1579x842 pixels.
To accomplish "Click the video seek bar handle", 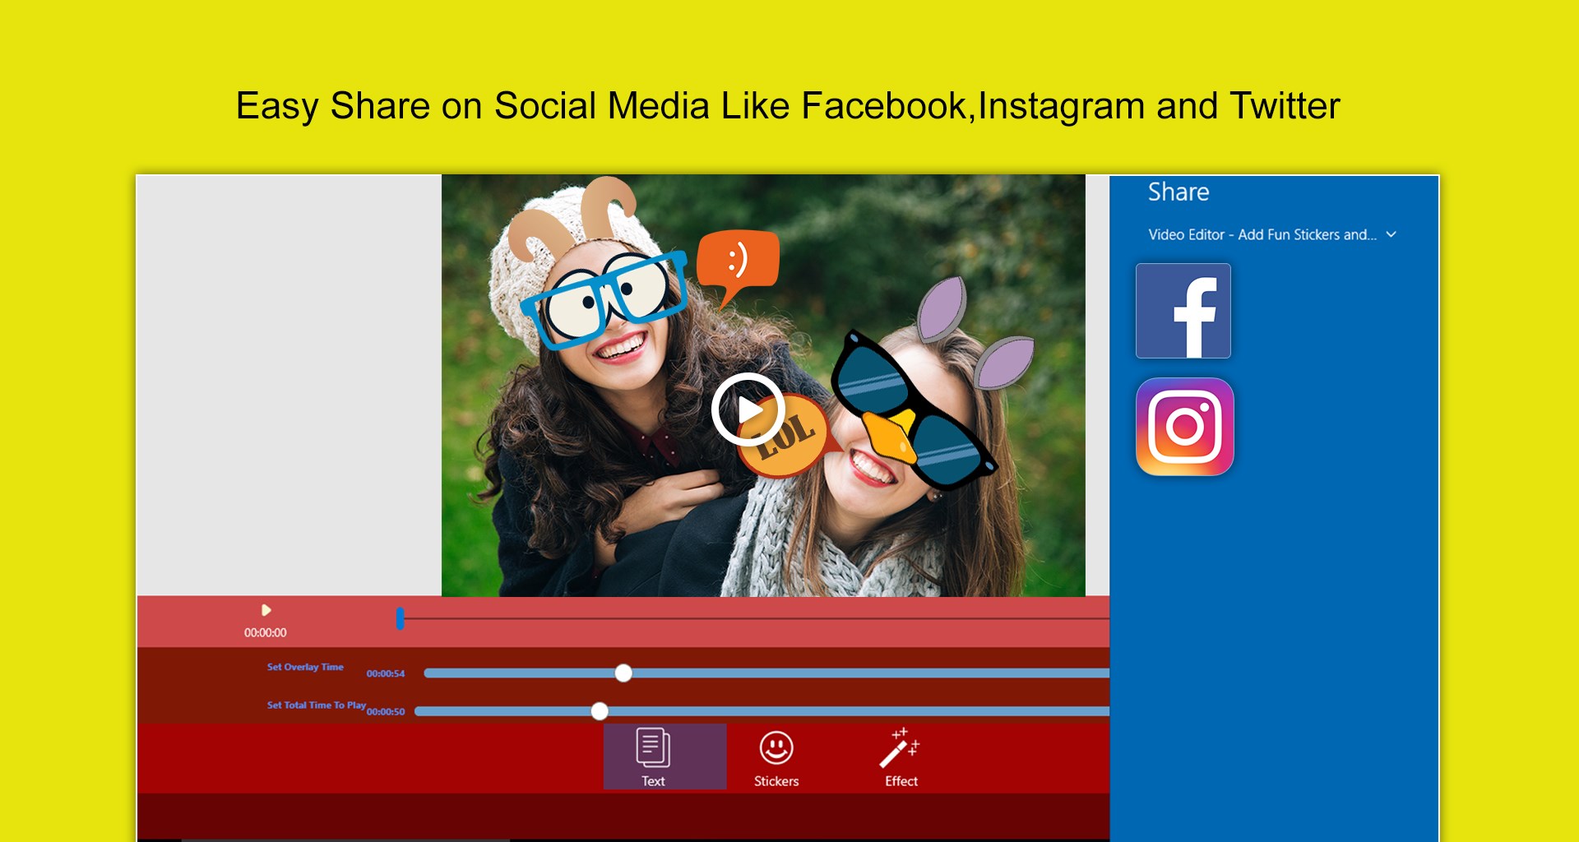I will 400,618.
